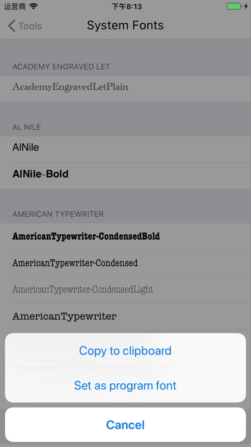Viewport: 251px width, 447px height.
Task: Tap the back chevron icon
Action: click(12, 26)
